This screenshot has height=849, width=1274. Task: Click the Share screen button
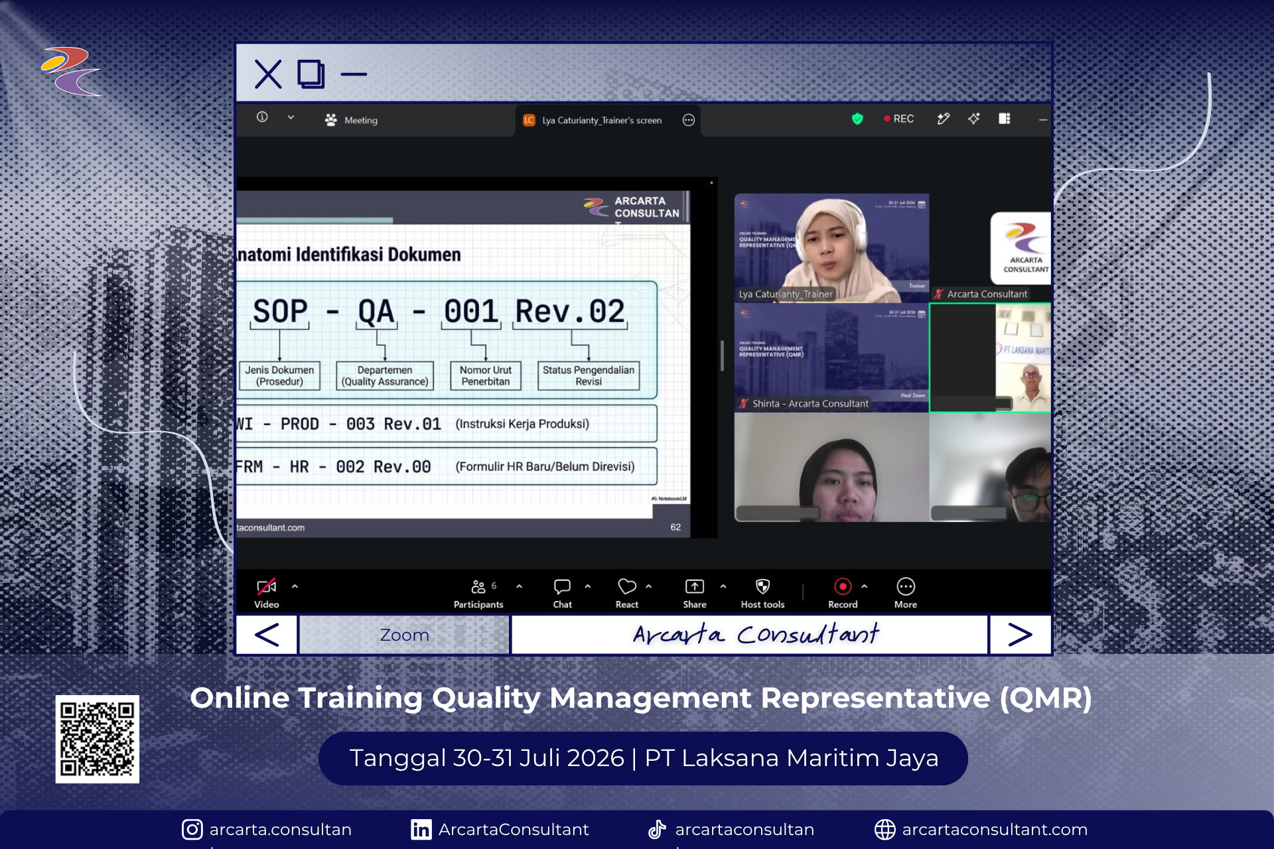coord(695,593)
